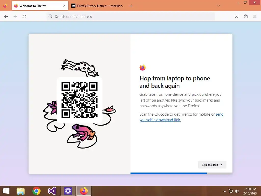Open the send yourself a download link

(181, 117)
